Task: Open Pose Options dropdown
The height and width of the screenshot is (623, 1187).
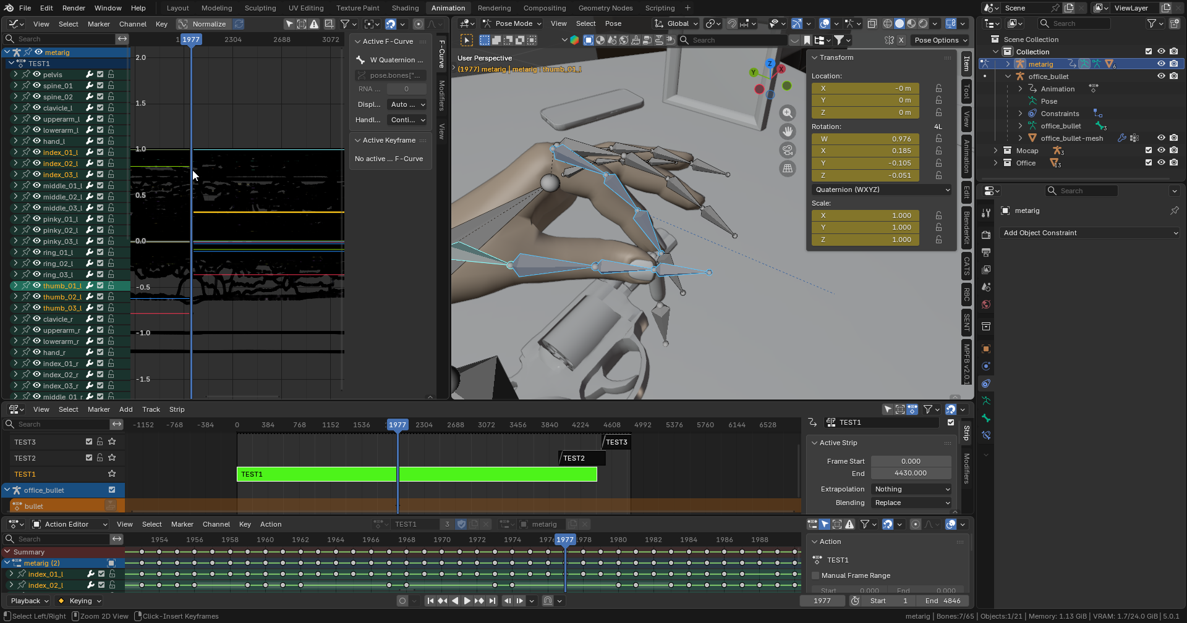Action: (x=940, y=40)
